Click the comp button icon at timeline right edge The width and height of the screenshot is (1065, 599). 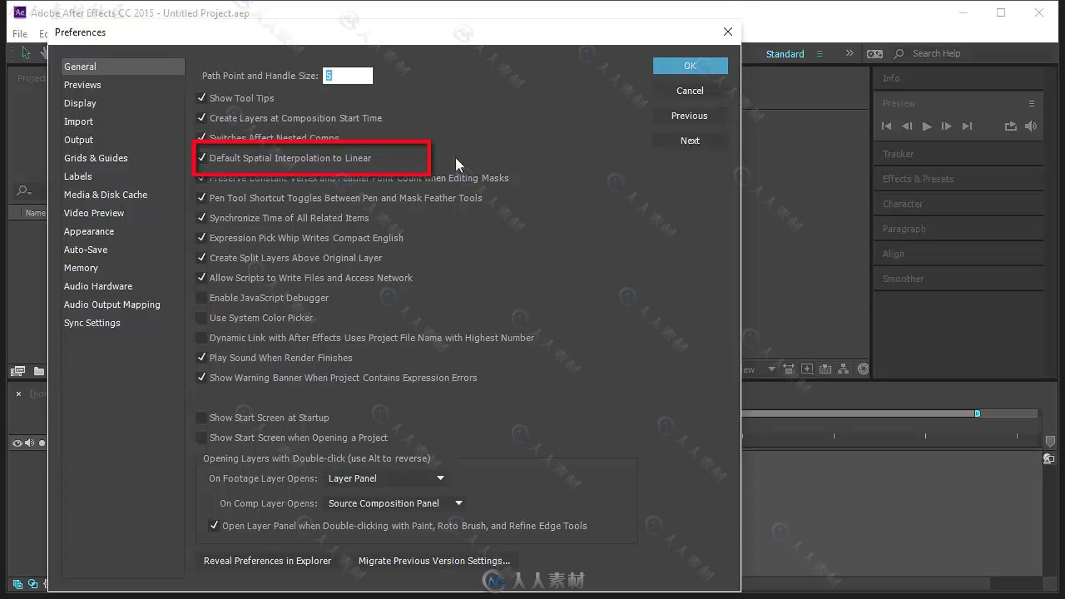click(x=1049, y=459)
